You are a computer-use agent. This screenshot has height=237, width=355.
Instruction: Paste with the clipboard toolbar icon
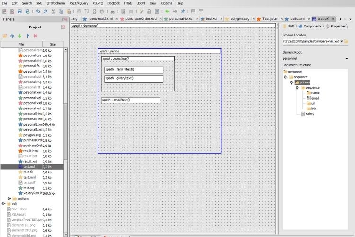[x=69, y=11]
